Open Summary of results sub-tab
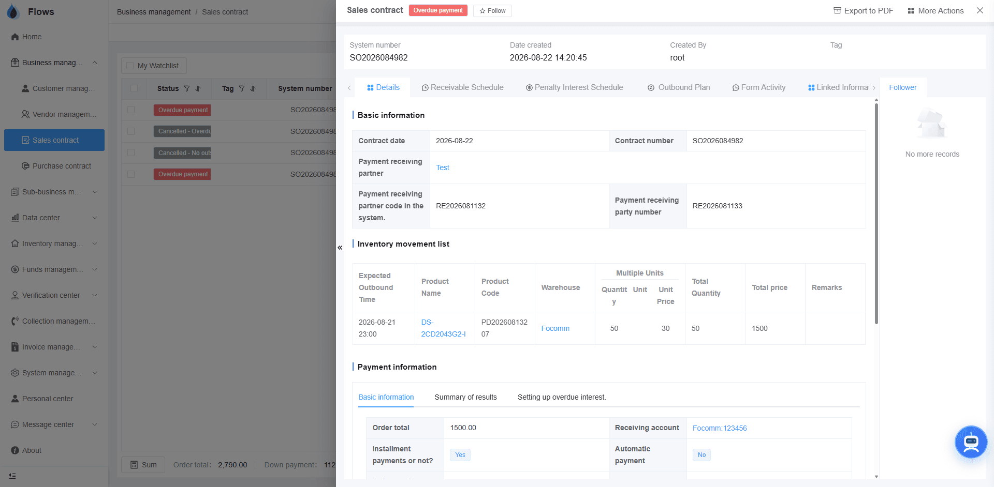Image resolution: width=994 pixels, height=487 pixels. point(465,397)
